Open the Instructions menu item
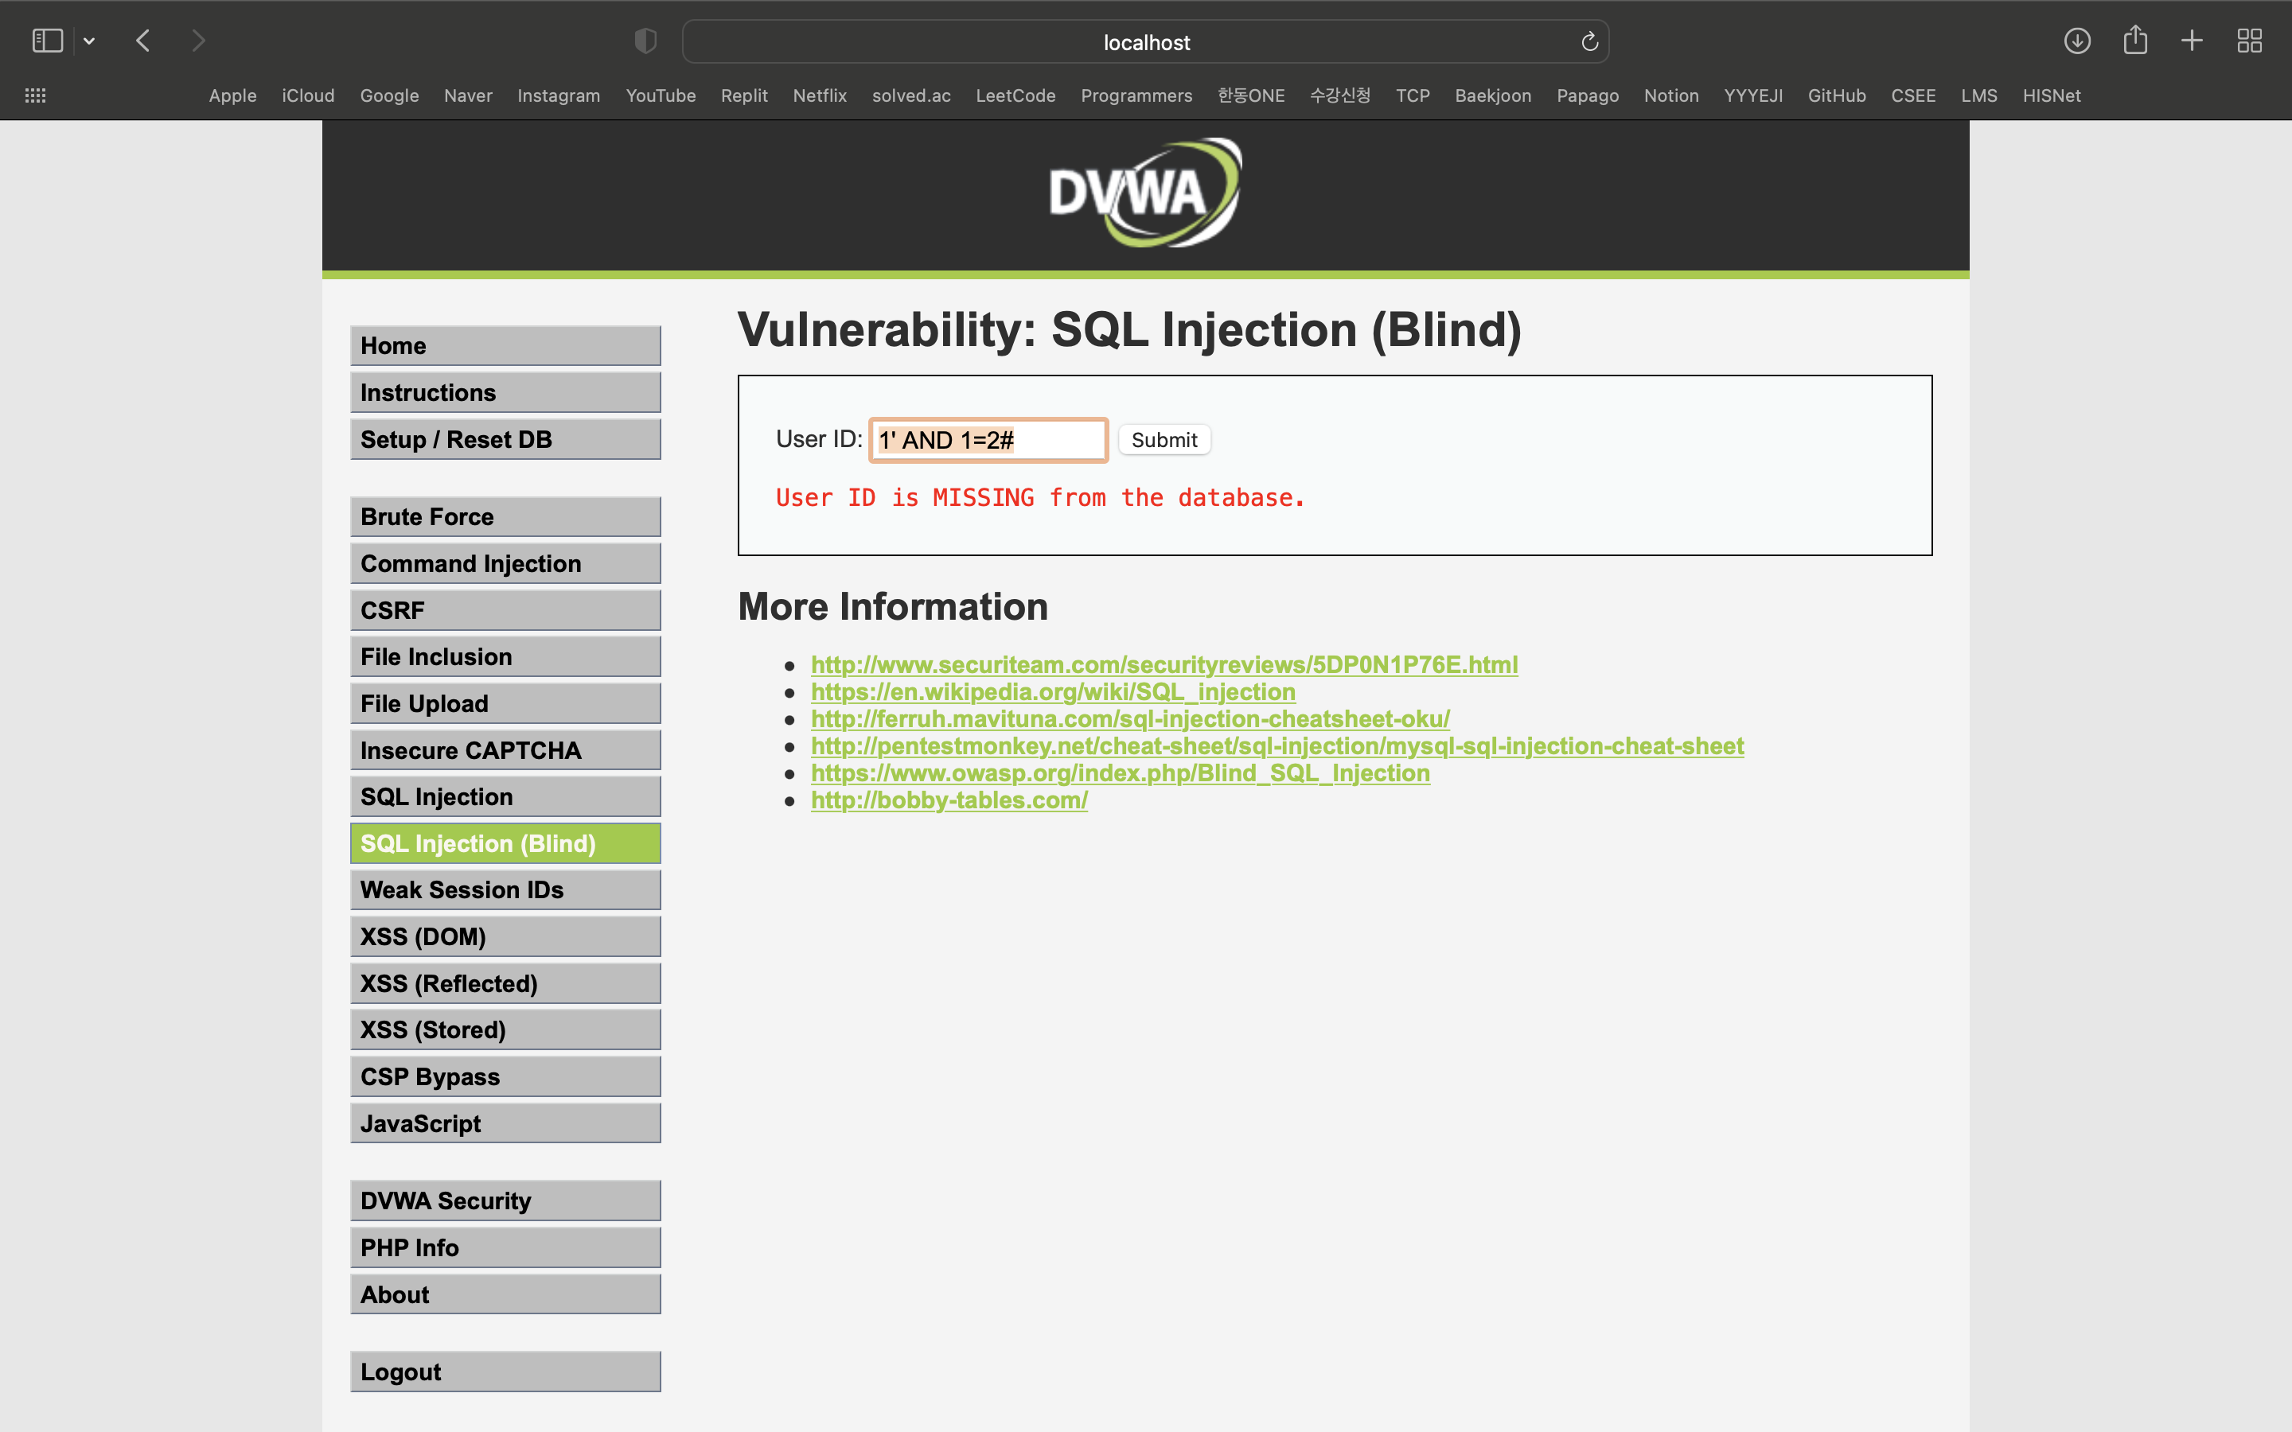 pyautogui.click(x=505, y=392)
